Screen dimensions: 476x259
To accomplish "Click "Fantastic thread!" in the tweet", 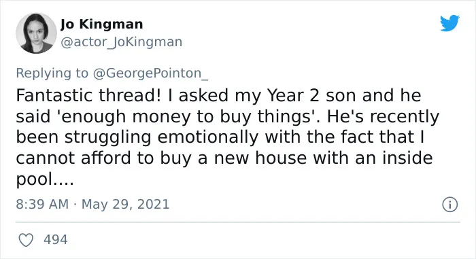I will [90, 95].
